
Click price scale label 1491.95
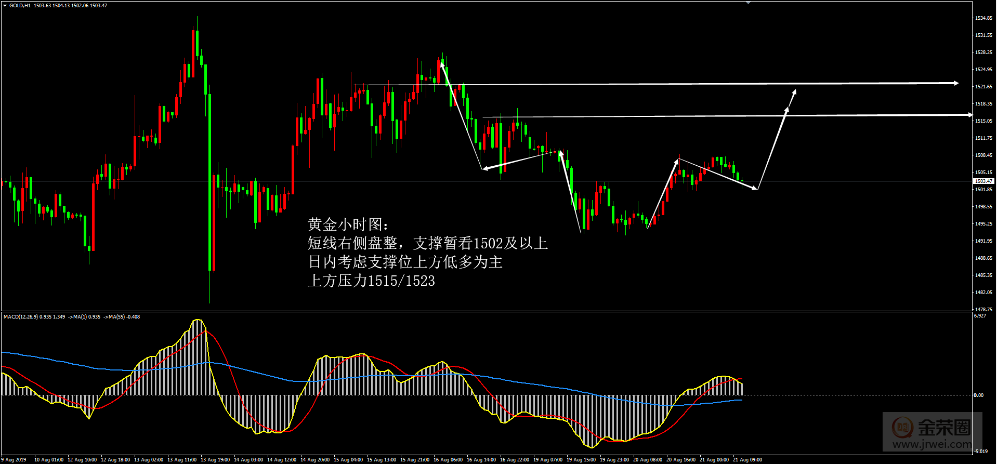983,241
